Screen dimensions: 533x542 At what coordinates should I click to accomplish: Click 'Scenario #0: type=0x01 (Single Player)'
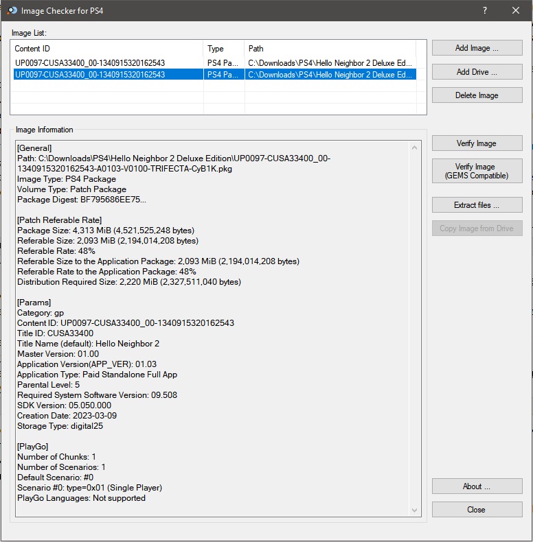(x=90, y=488)
